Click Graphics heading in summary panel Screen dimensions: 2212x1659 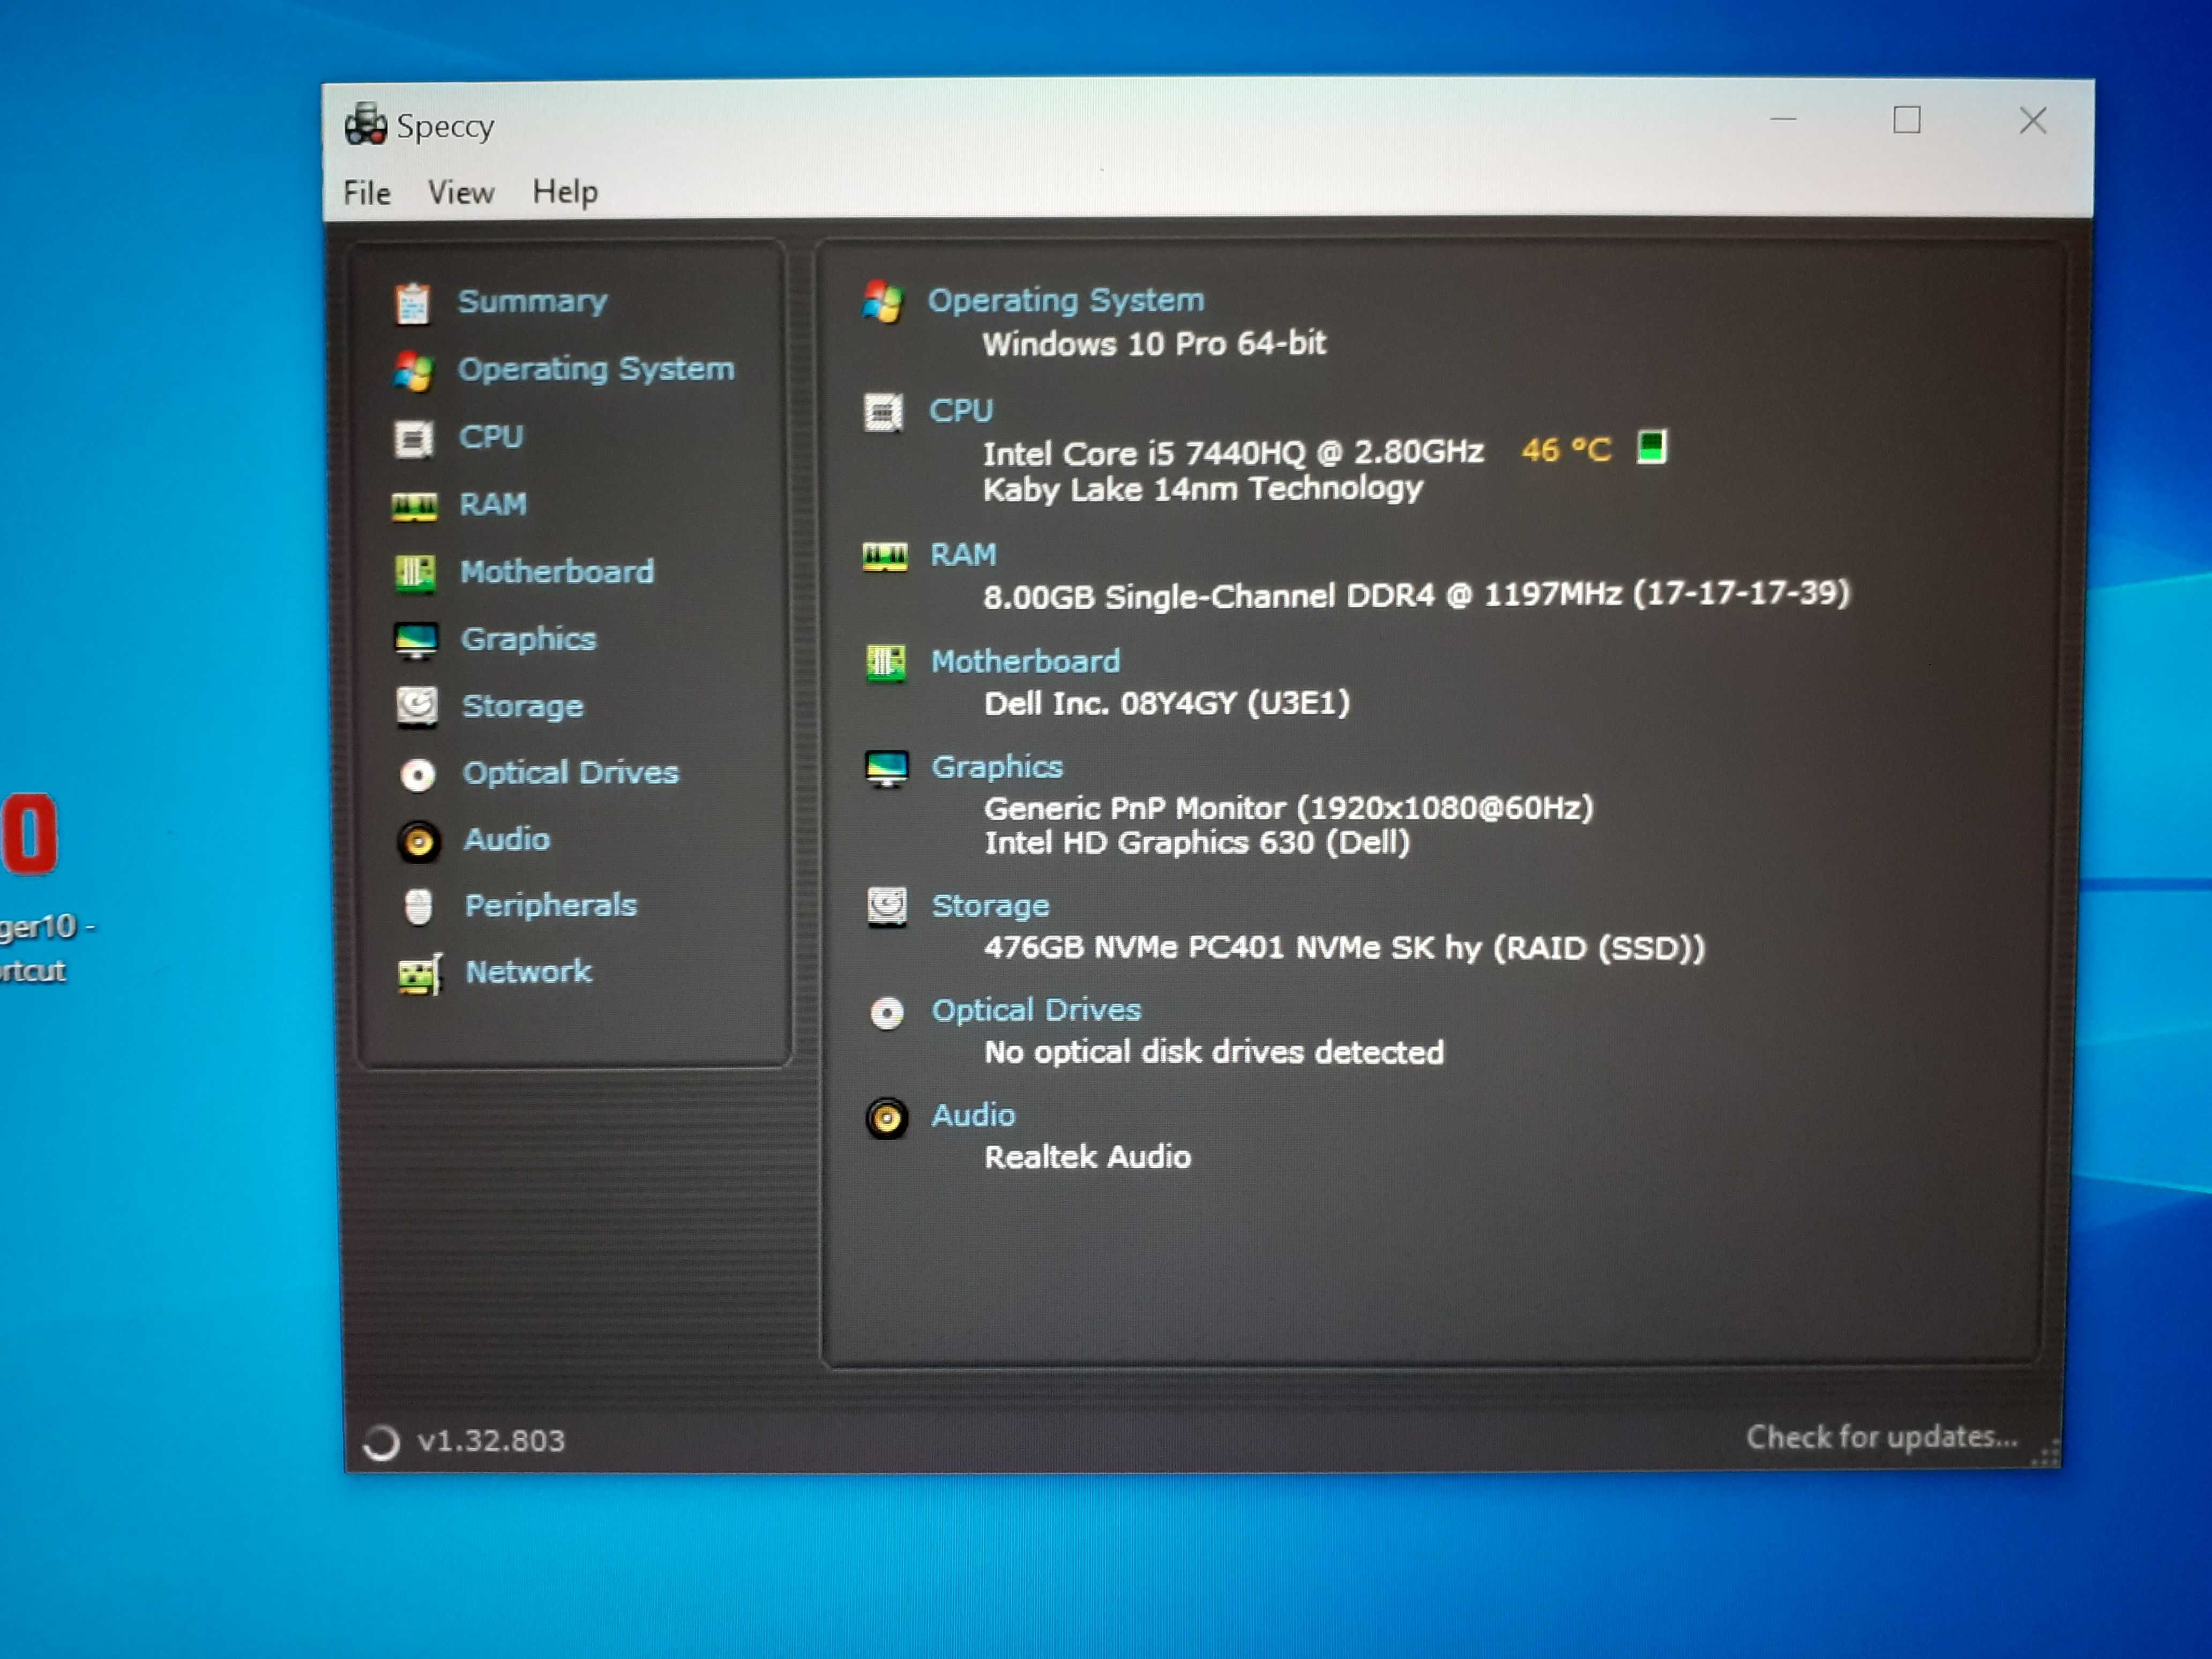click(x=997, y=767)
